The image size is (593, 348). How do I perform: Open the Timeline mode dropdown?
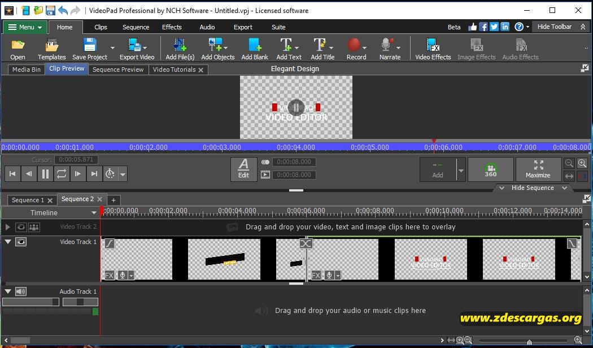94,213
